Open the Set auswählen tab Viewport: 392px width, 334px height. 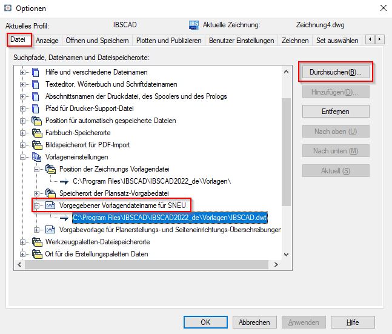337,40
